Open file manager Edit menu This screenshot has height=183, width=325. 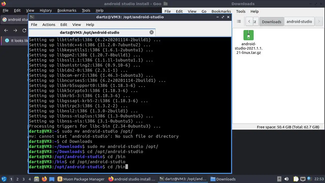(179, 11)
